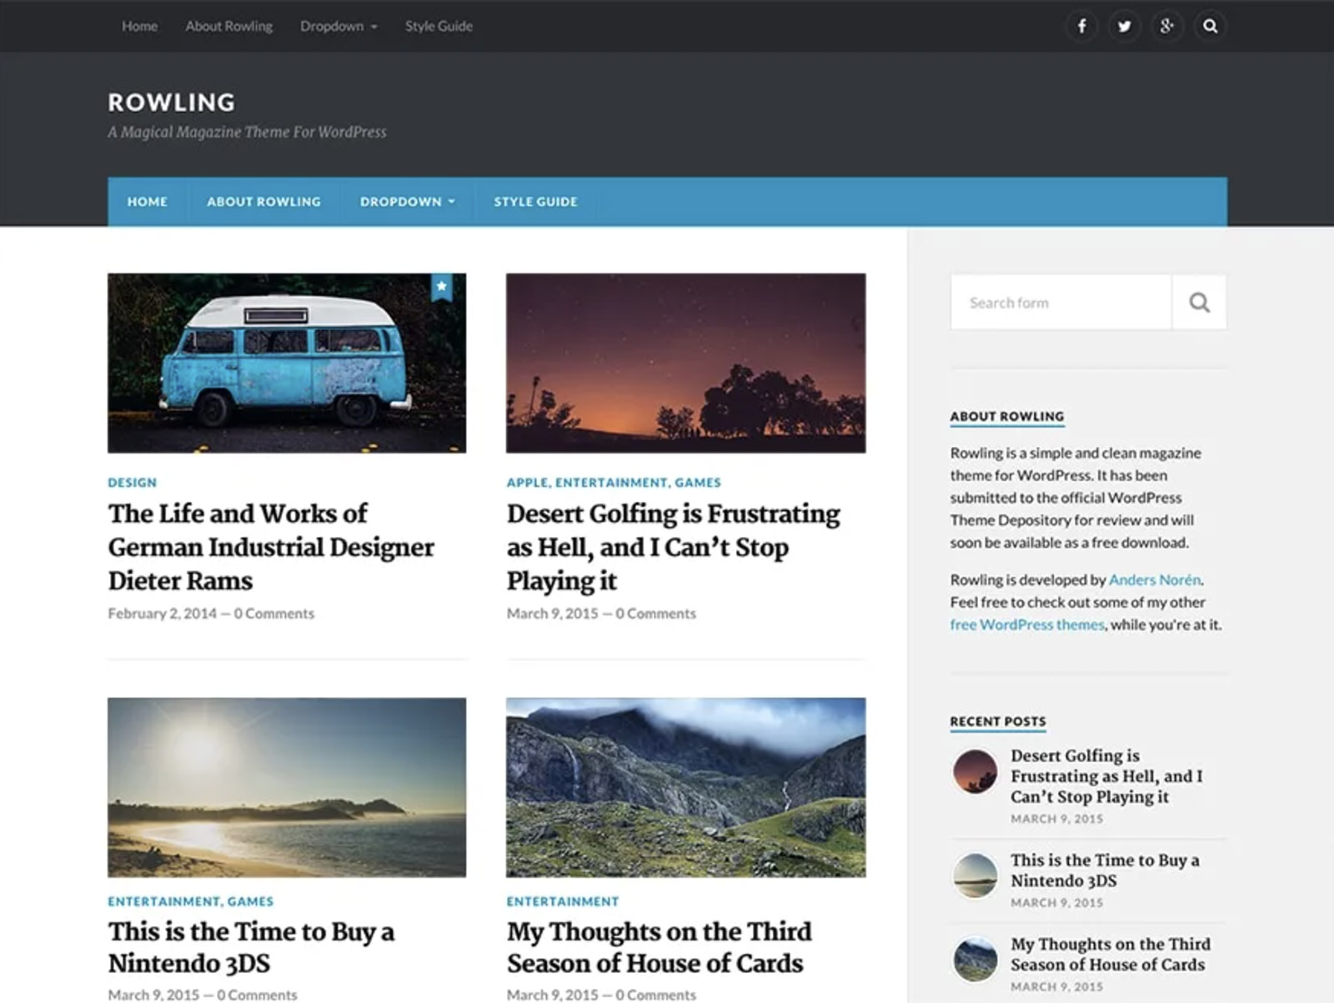The width and height of the screenshot is (1334, 1003).
Task: Click the header search magnifier icon
Action: [x=1210, y=27]
